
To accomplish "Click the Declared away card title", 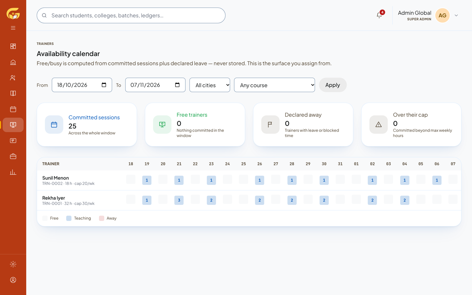I will point(303,115).
